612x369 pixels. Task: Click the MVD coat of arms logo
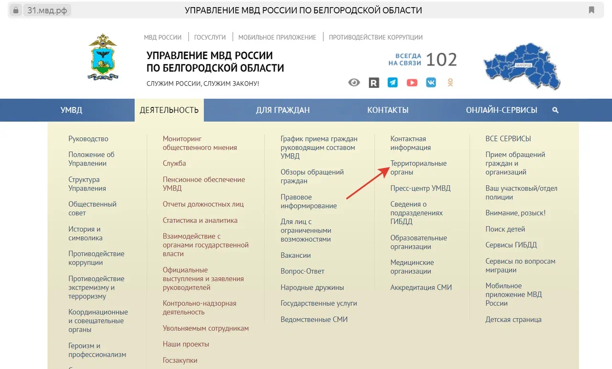pyautogui.click(x=103, y=56)
